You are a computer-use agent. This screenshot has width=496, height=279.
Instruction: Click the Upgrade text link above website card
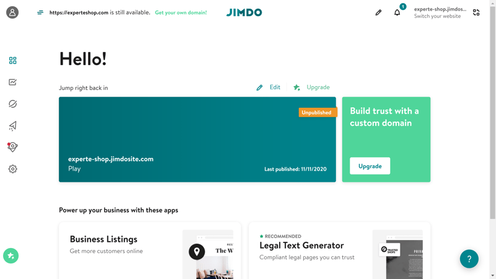[x=318, y=87]
